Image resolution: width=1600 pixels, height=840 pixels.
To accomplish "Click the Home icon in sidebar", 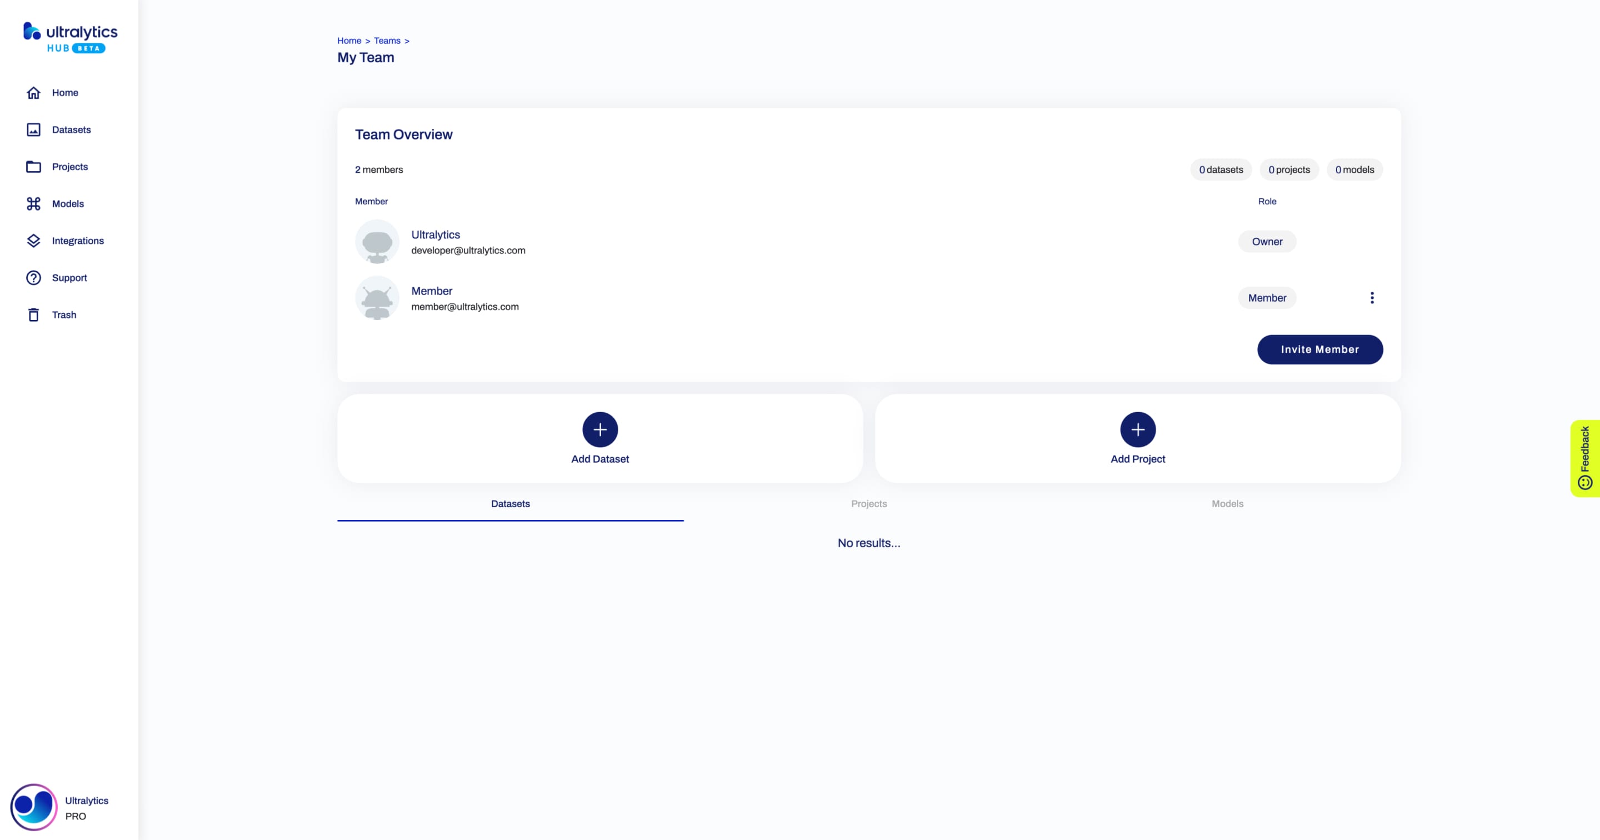I will [x=34, y=92].
